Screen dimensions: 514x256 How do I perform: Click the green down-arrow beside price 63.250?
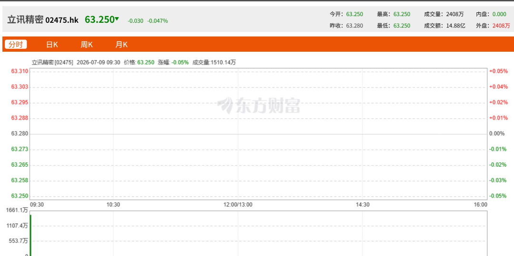tap(117, 19)
